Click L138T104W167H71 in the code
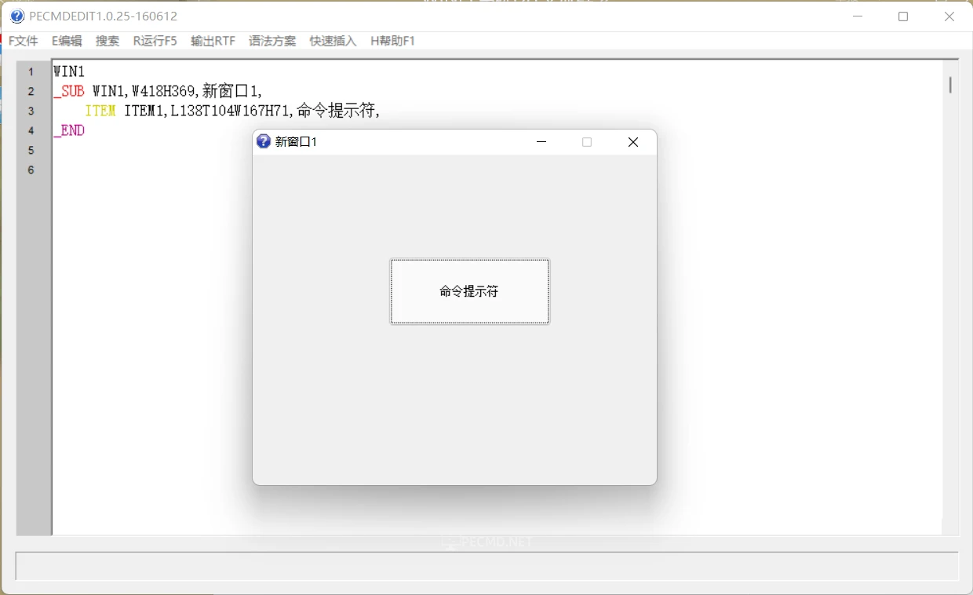Viewport: 973px width, 595px height. pyautogui.click(x=231, y=111)
